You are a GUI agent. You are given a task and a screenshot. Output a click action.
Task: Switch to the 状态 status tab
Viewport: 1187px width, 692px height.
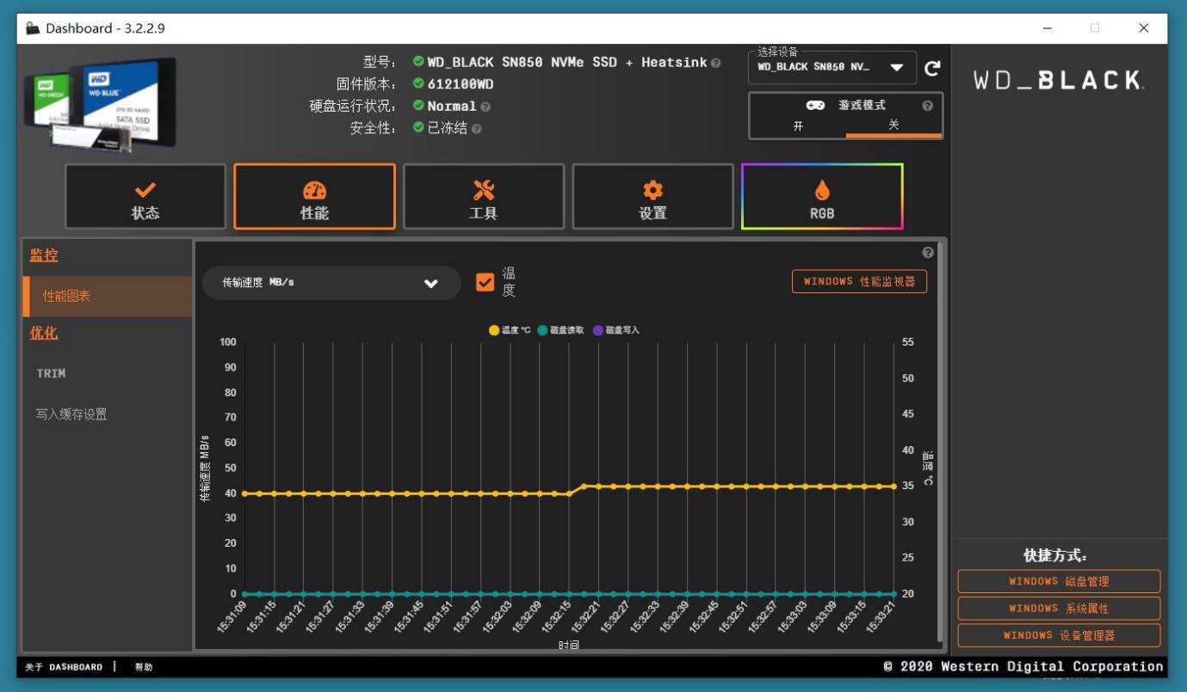tap(145, 197)
